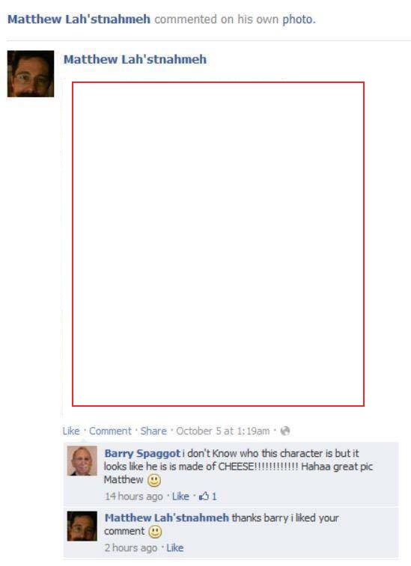This screenshot has height=566, width=411.
Task: Share the photo post
Action: click(153, 431)
